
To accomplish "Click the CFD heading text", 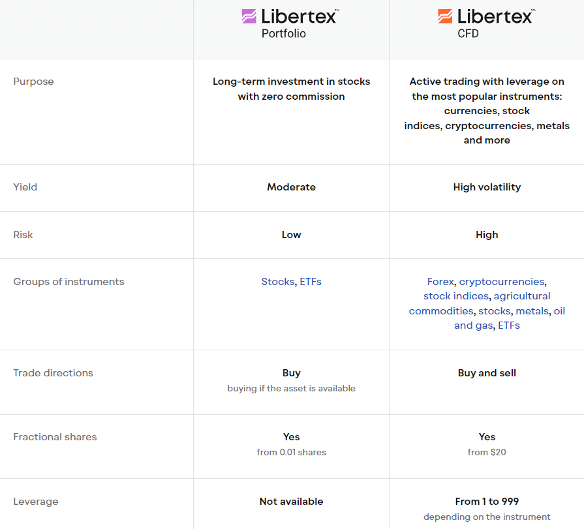I will click(468, 33).
